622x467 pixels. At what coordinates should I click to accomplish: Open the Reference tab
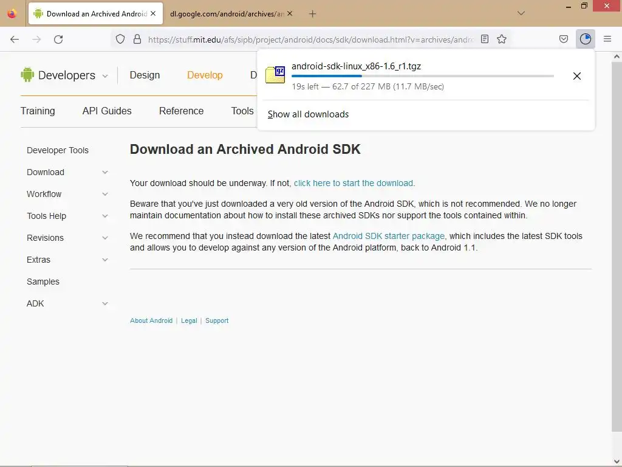181,111
